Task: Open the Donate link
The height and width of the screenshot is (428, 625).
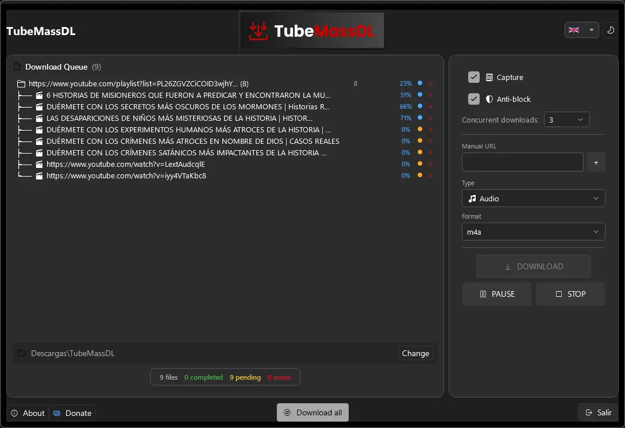Action: (x=72, y=413)
